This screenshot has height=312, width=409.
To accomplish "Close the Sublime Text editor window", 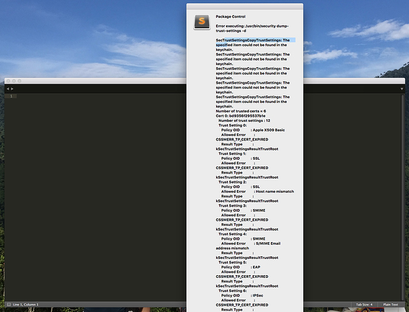I will (8, 81).
